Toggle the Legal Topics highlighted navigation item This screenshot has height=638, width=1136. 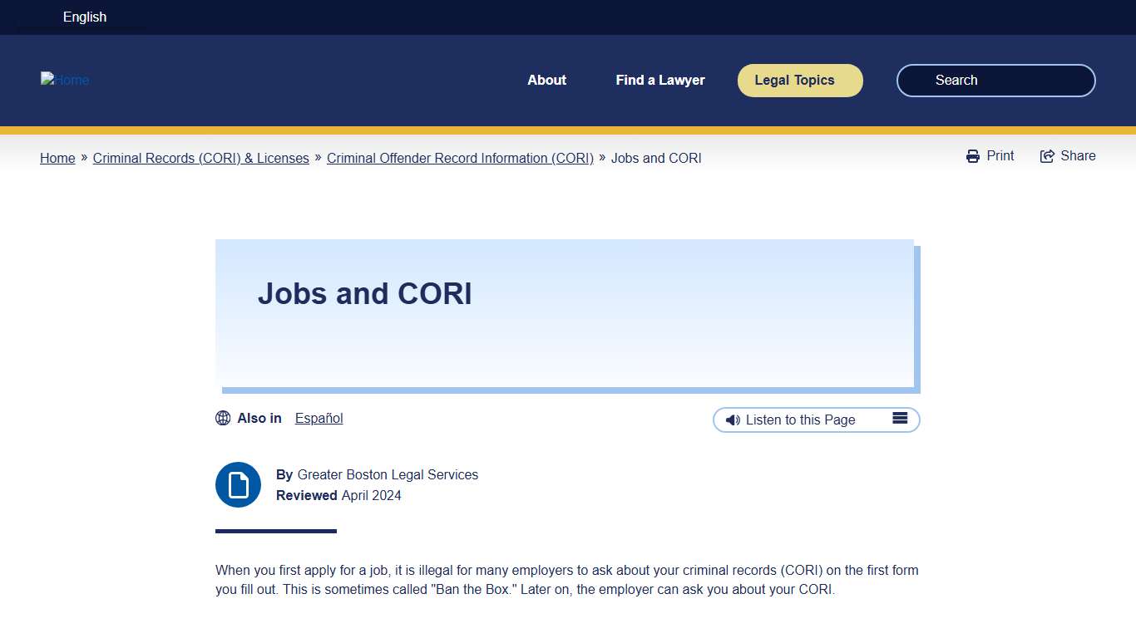tap(799, 80)
